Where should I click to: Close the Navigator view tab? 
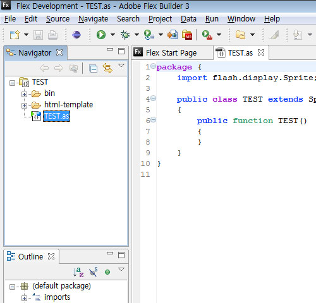pos(59,52)
